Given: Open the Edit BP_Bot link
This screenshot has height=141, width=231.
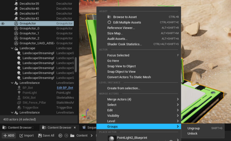Looking at the screenshot, I should click(65, 88).
